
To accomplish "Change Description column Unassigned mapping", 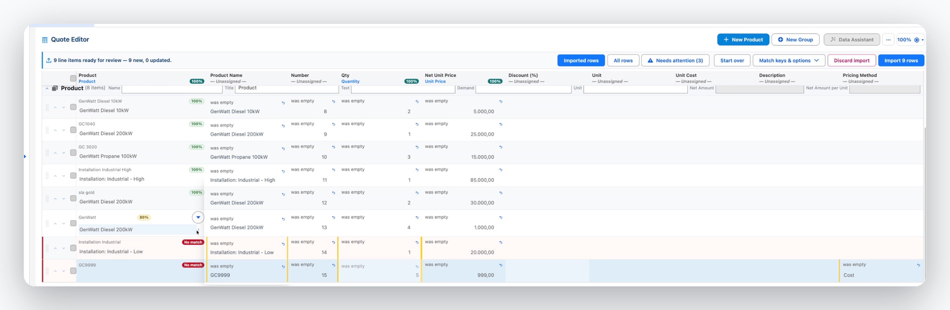I will coord(777,81).
